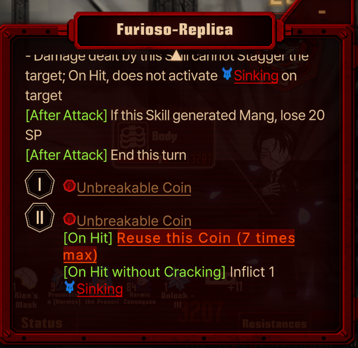Open the first Unbreakable Coin keyword link
This screenshot has height=348, width=358.
click(134, 188)
